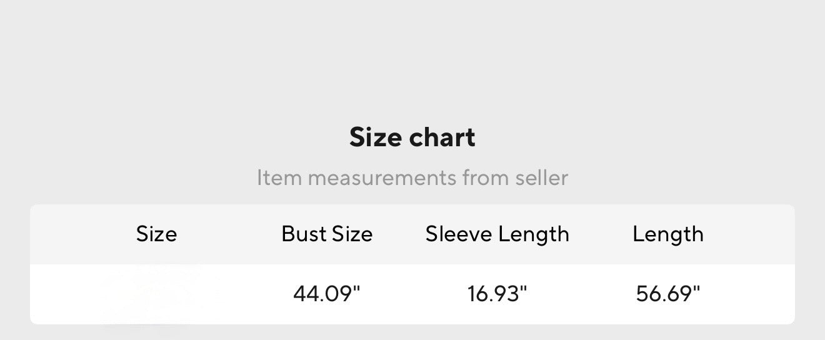825x340 pixels.
Task: Click the "Size chart" heading
Action: pyautogui.click(x=412, y=137)
